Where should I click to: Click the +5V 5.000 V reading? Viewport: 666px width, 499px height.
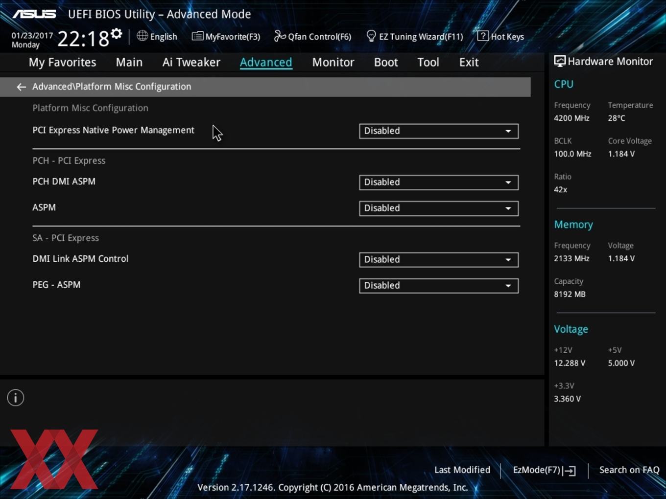(x=621, y=363)
